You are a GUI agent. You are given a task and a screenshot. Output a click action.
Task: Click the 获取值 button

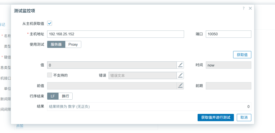[242, 55]
